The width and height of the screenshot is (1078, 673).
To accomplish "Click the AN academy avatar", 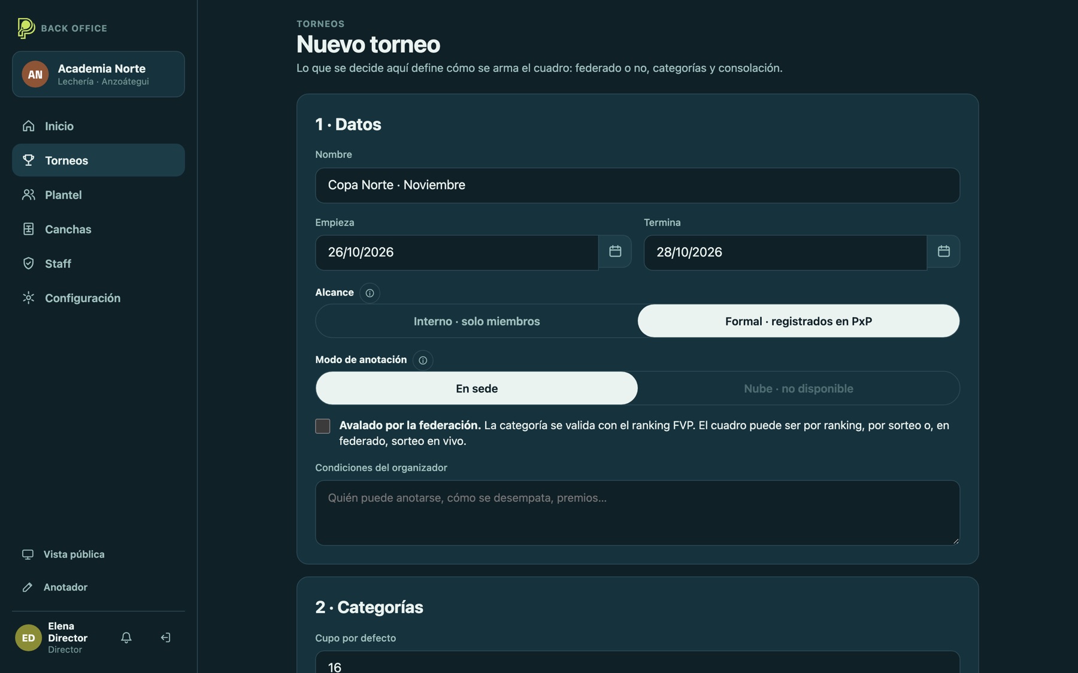I will tap(35, 74).
